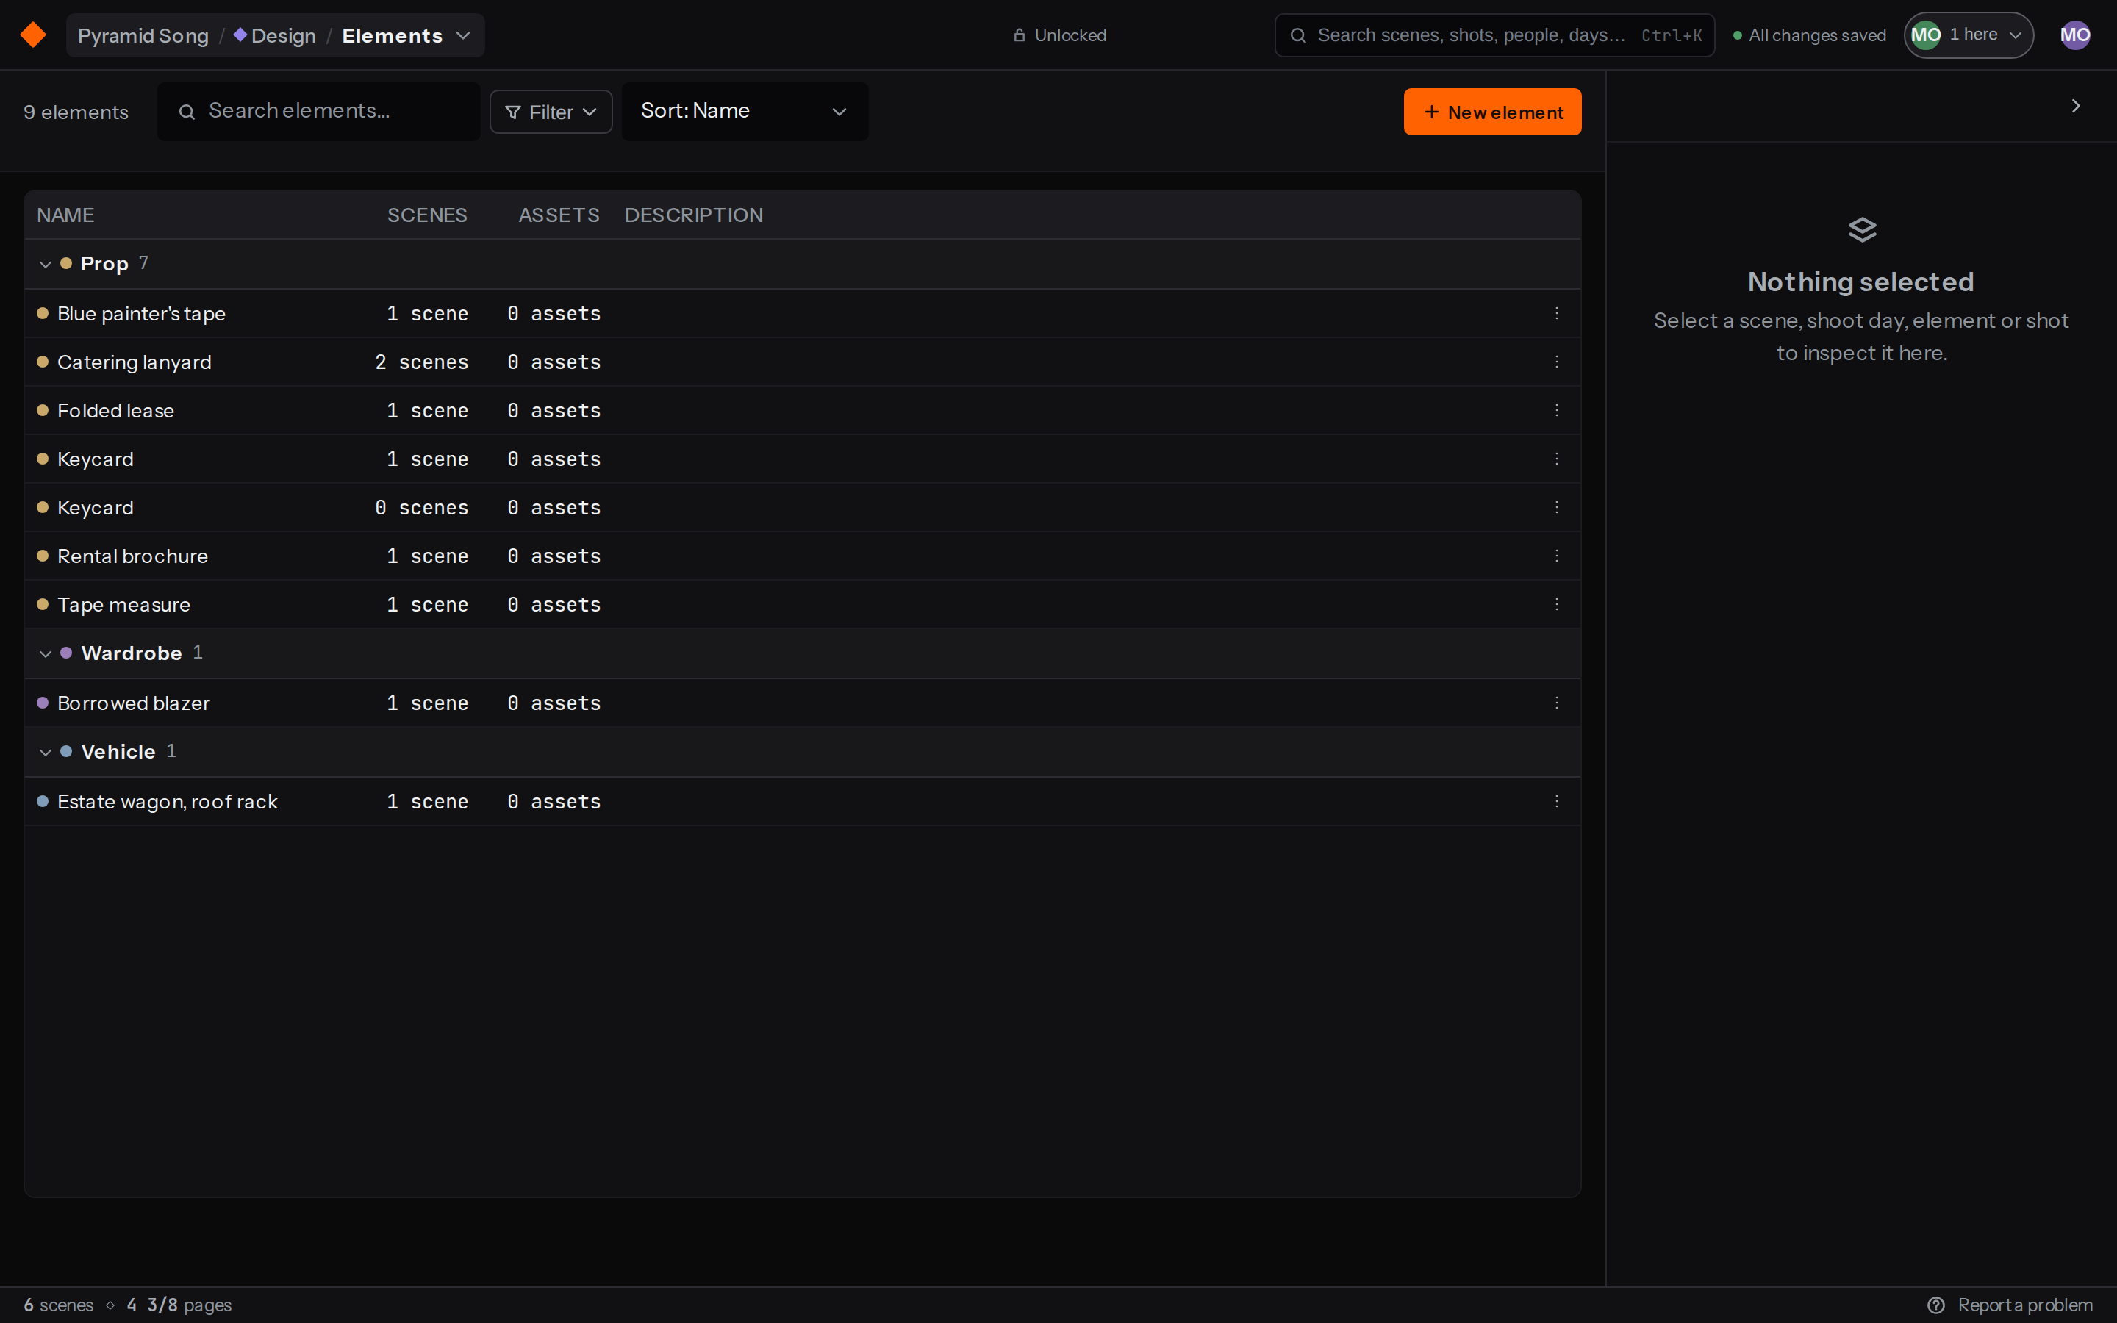Click the New element button
The image size is (2117, 1323).
[x=1492, y=112]
